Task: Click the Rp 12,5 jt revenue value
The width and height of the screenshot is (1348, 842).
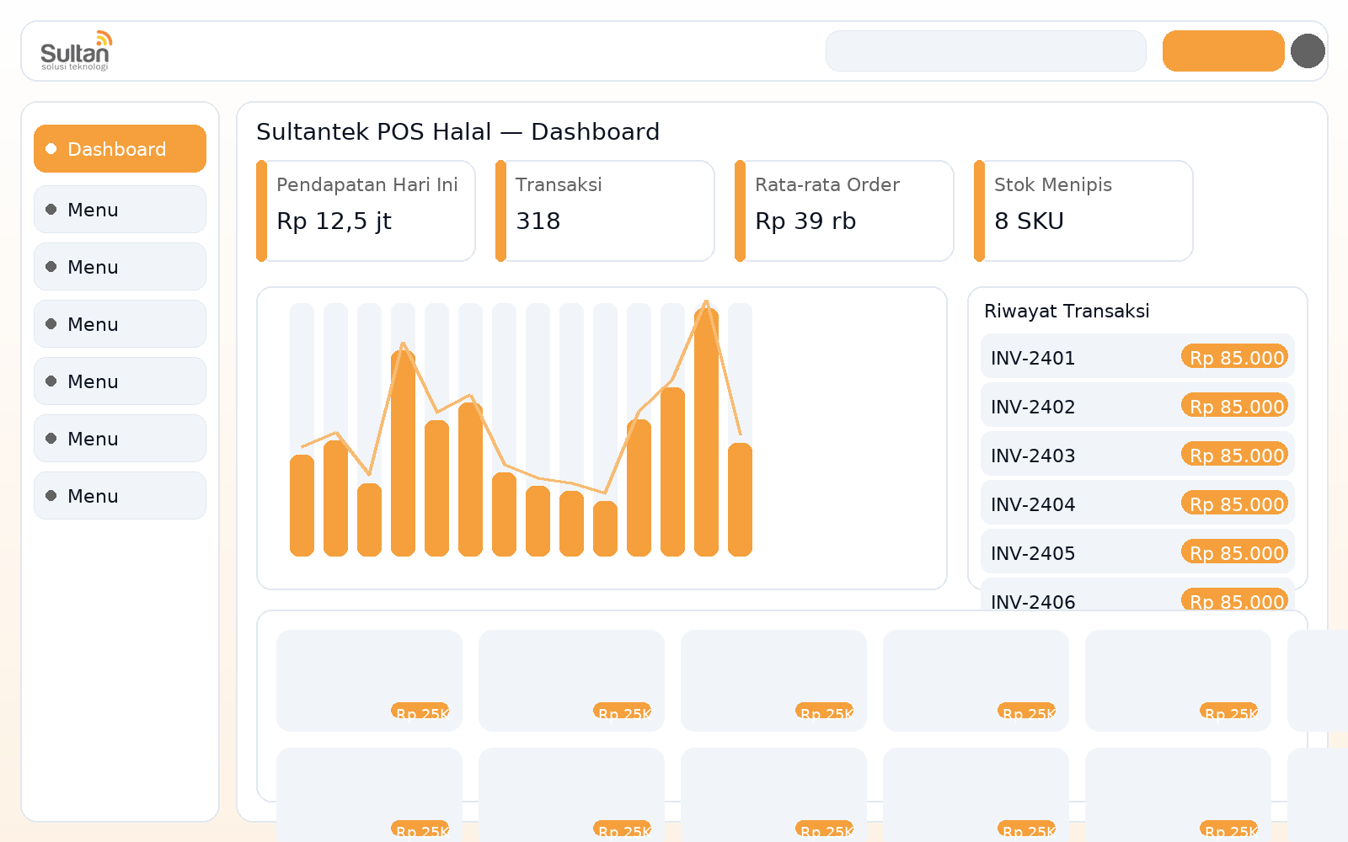Action: click(334, 221)
